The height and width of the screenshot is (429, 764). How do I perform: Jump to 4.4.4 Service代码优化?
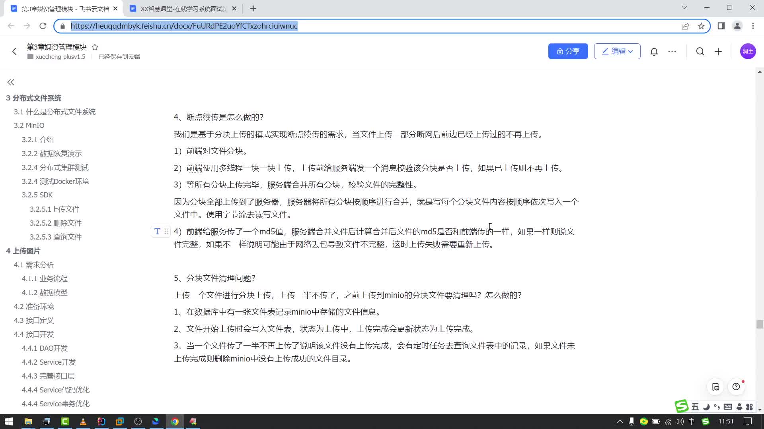tap(56, 390)
